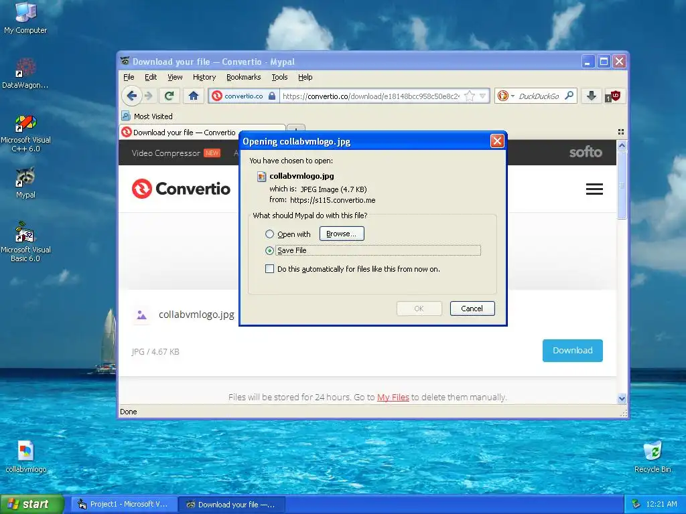Follow the My Files link
Viewport: 686px width, 514px height.
[x=393, y=398]
